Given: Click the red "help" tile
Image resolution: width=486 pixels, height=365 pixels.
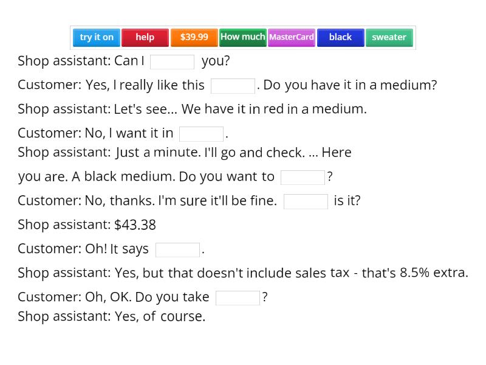Looking at the screenshot, I should coord(145,37).
